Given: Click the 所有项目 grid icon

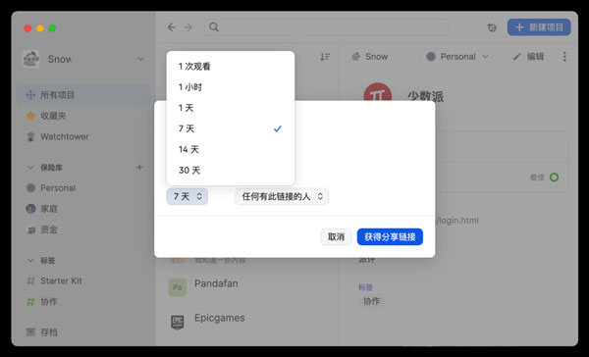Looking at the screenshot, I should [x=30, y=95].
